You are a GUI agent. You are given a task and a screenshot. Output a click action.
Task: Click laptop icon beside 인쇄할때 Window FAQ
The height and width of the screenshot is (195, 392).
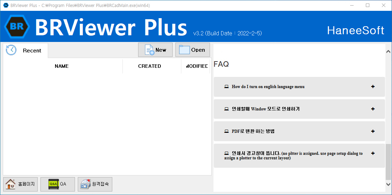tap(226, 109)
